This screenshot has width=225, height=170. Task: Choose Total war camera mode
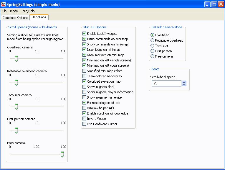coord(152,46)
